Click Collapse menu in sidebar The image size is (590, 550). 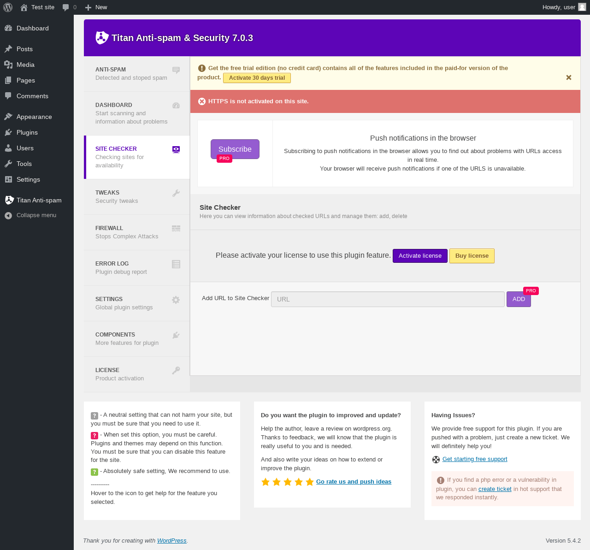point(37,215)
